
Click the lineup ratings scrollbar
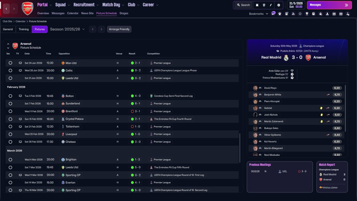pos(345,108)
